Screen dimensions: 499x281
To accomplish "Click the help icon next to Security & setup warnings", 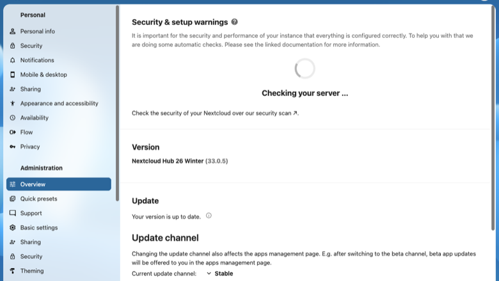I will coord(235,22).
